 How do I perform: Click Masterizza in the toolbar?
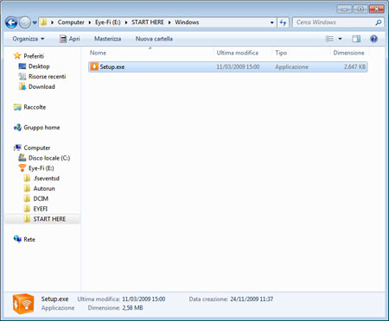[107, 39]
